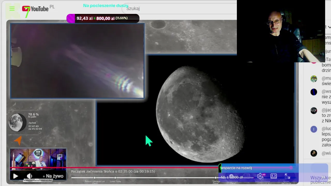Click the 50 z 2000 zł goal text
This screenshot has width=331, height=186.
[232, 177]
